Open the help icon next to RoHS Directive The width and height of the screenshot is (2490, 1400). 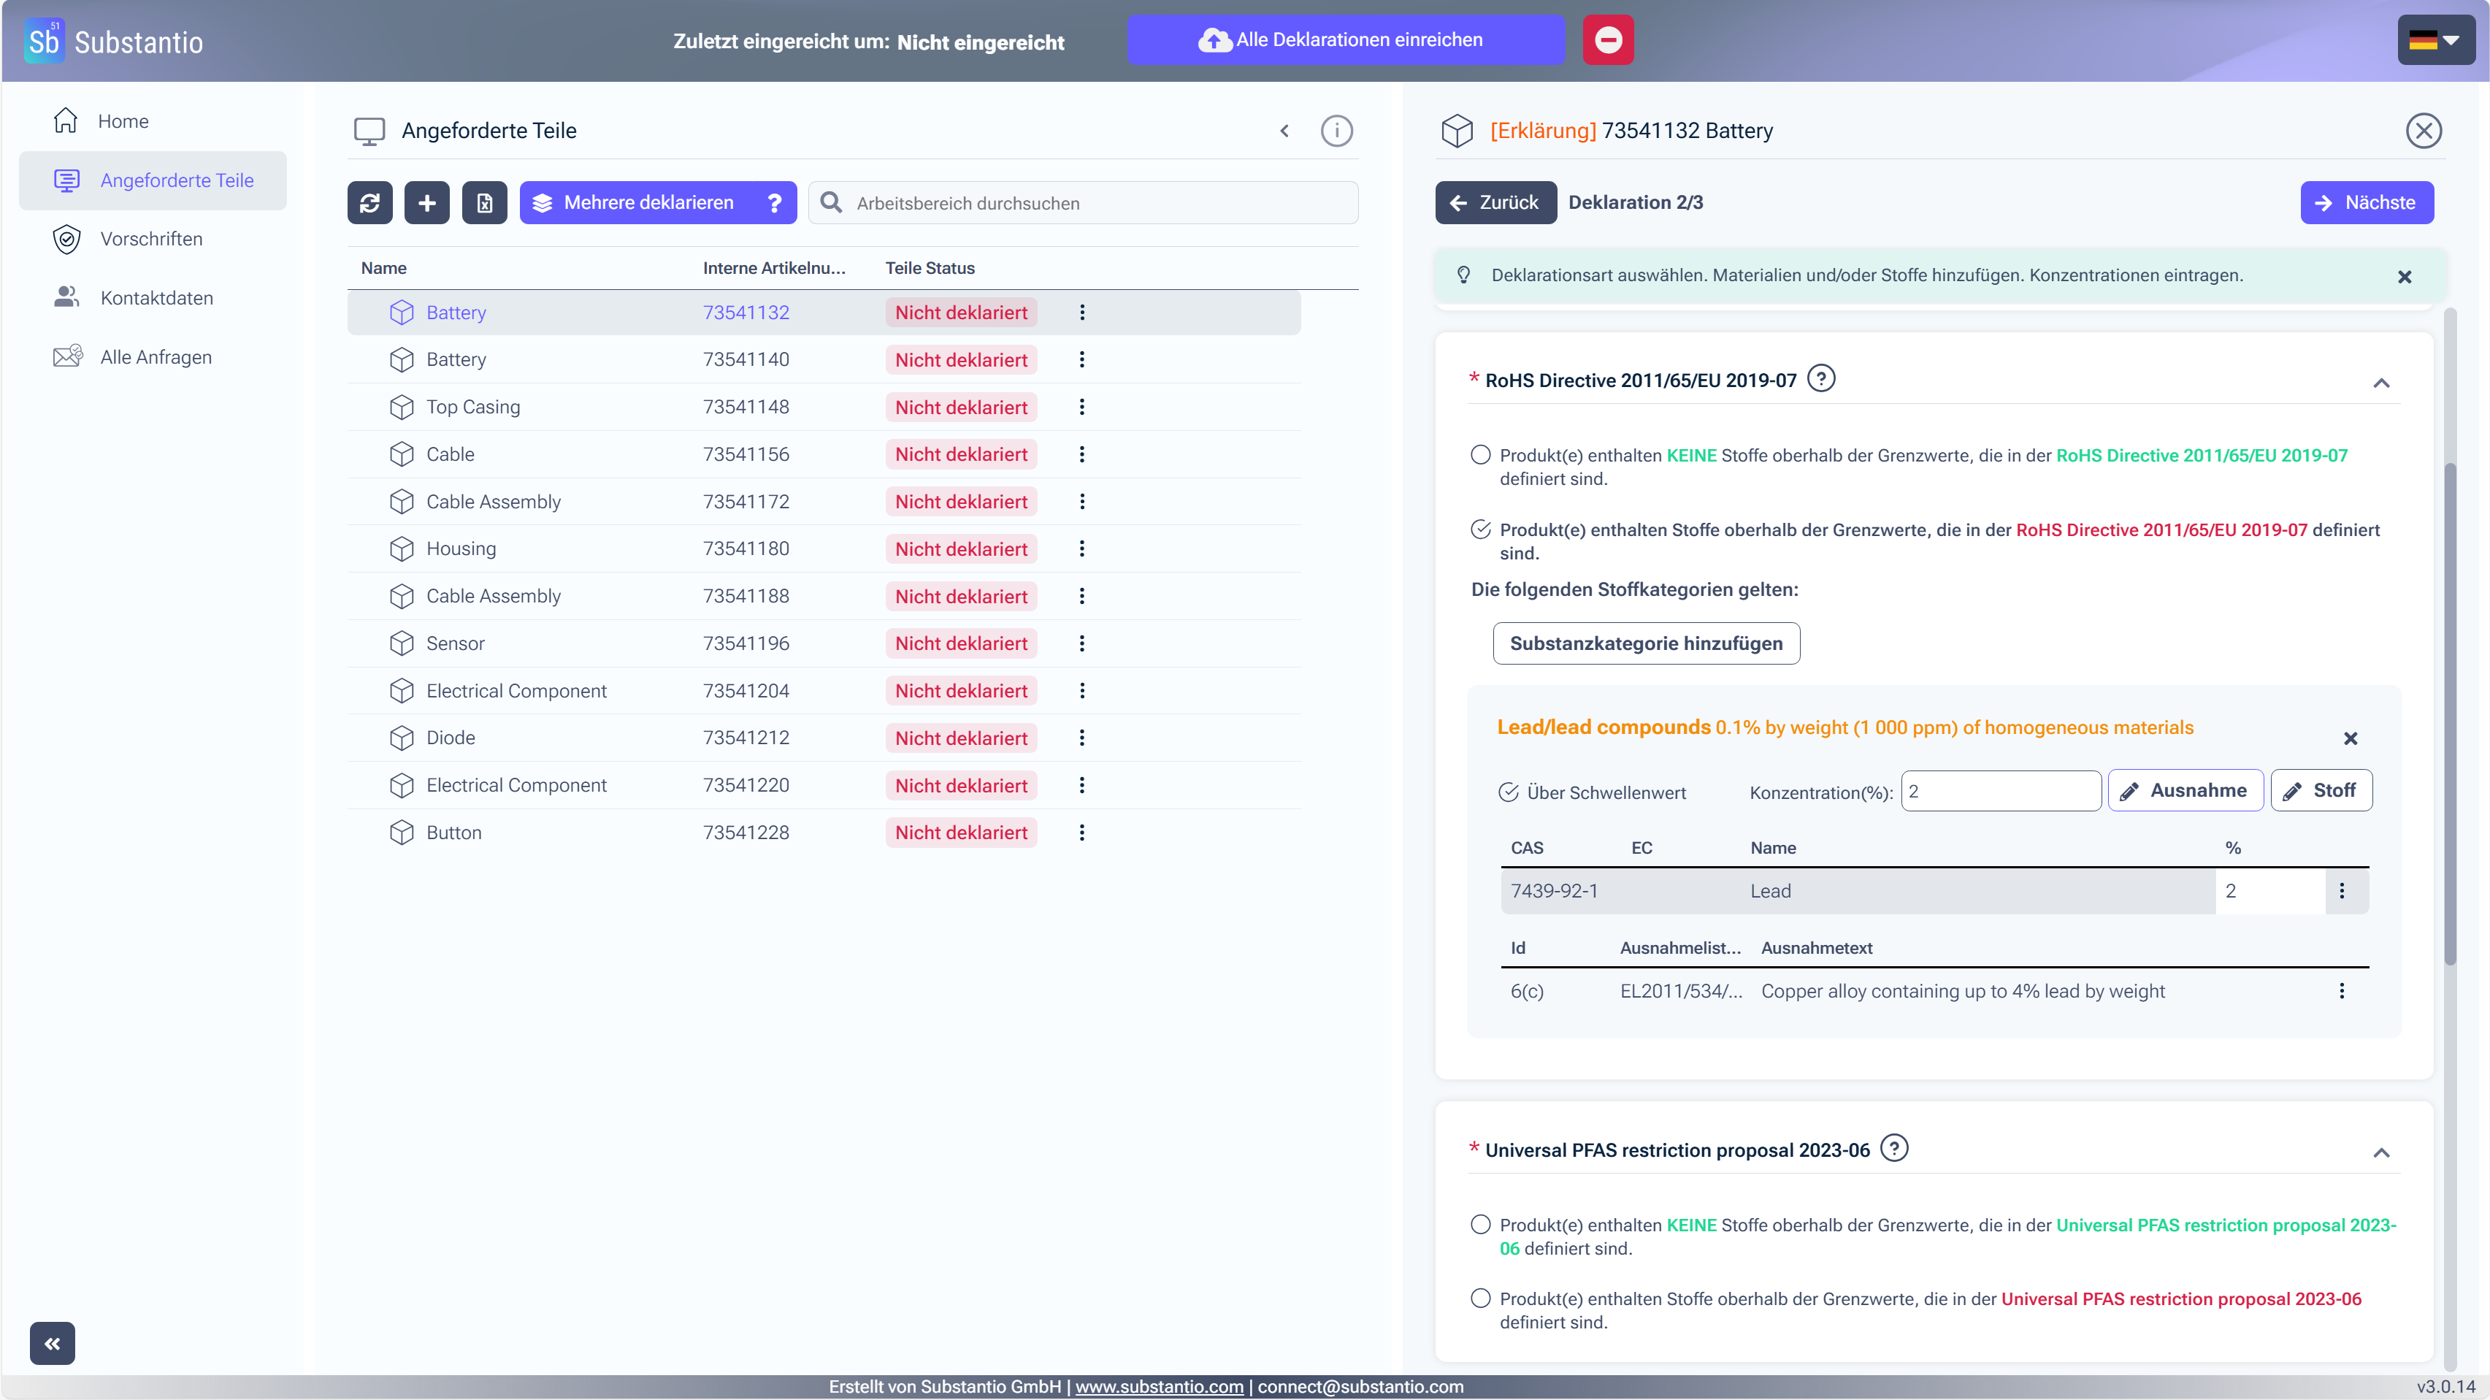(x=1821, y=378)
